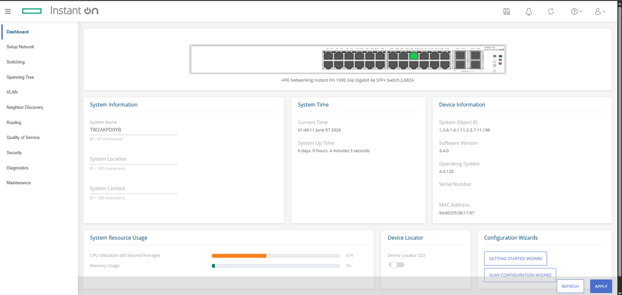Select SFP+ port 26 on the diagram
Image resolution: width=622 pixels, height=295 pixels.
coord(460,64)
